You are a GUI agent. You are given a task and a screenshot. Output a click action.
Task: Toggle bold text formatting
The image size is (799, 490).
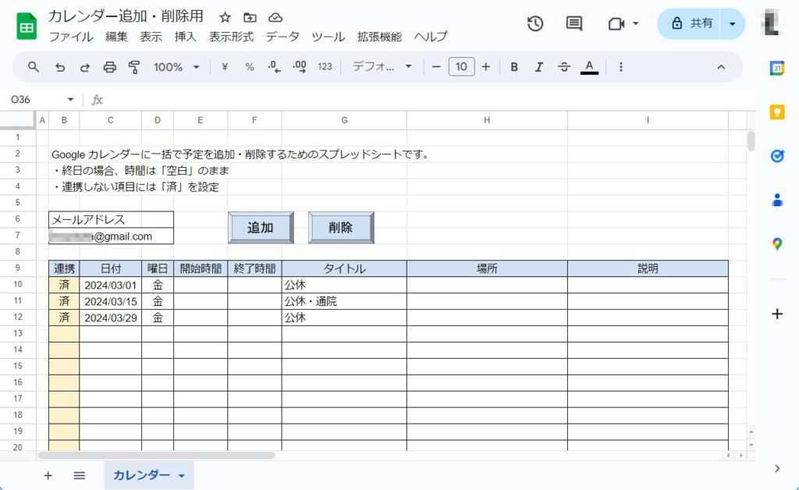(x=514, y=67)
